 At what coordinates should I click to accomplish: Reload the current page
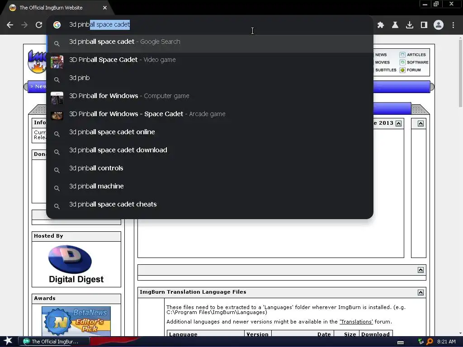click(x=39, y=25)
